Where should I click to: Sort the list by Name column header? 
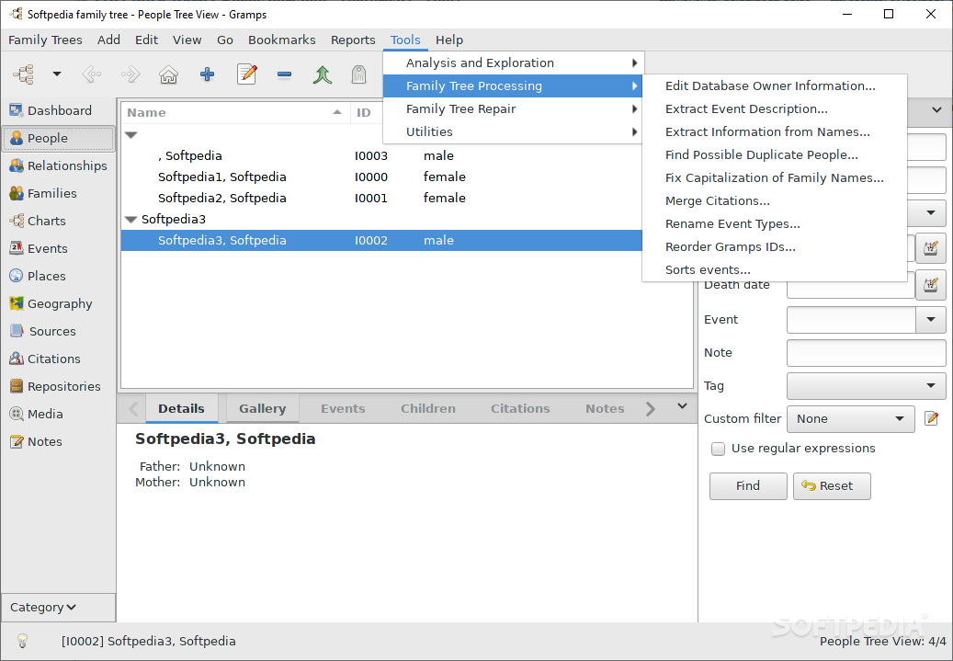(236, 112)
